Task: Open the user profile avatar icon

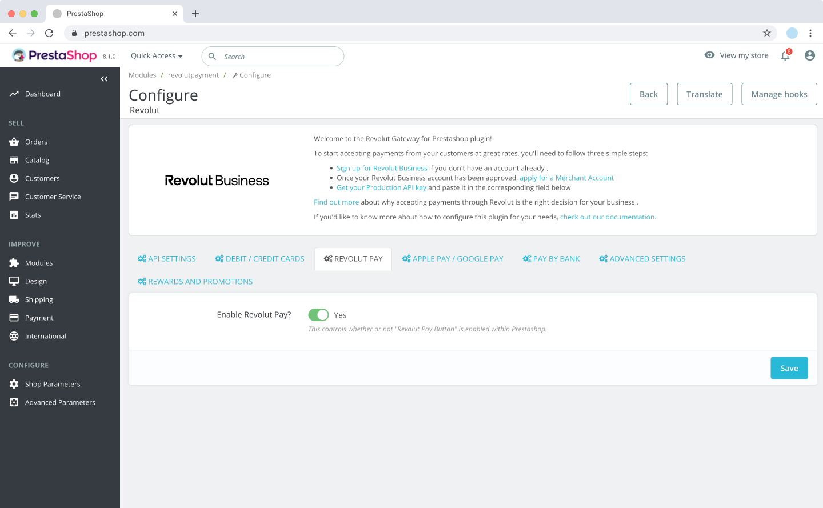Action: click(810, 55)
